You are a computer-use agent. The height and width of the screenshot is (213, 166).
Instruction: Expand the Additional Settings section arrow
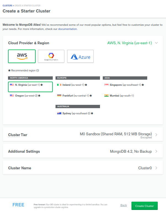click(156, 151)
